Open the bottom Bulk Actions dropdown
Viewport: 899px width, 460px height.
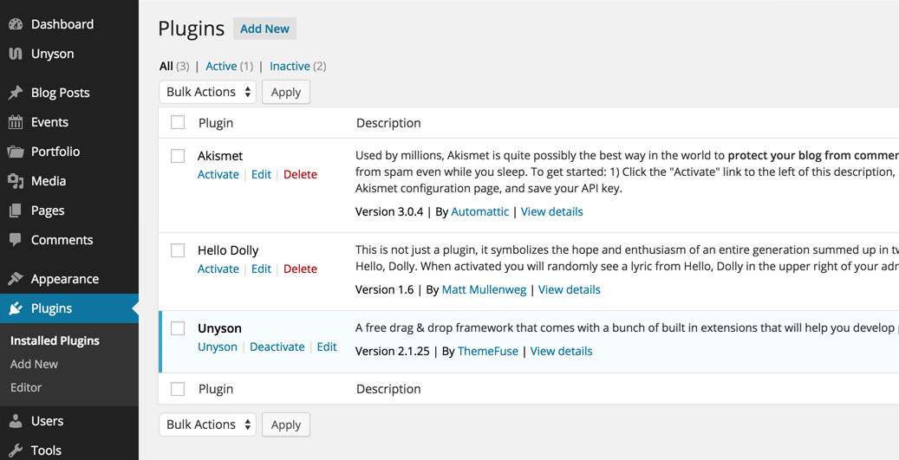207,424
